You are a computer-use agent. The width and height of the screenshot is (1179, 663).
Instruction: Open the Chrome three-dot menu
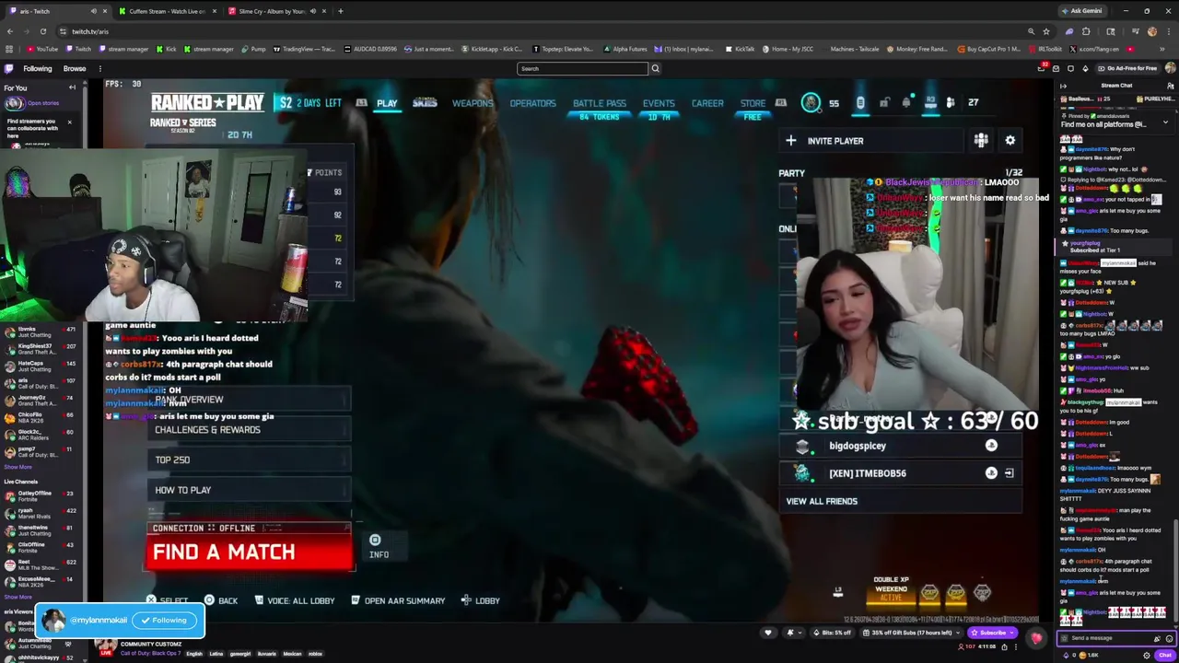1168,31
